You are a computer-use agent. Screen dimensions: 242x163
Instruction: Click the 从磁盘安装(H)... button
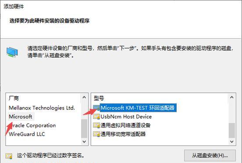(x=210, y=156)
